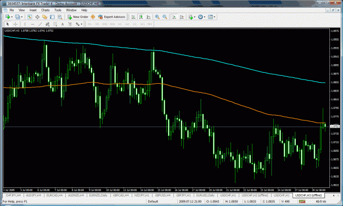This screenshot has height=206, width=343.
Task: Toggle chart Auto Scroll
Action: 174,17
